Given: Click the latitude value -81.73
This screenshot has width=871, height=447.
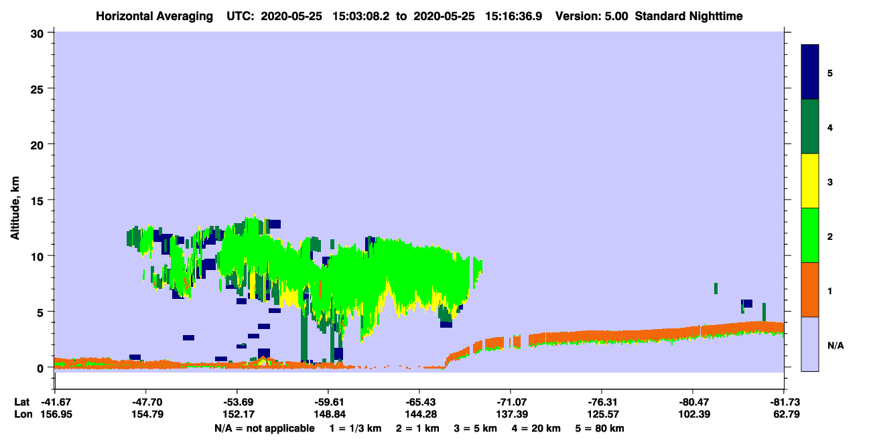Looking at the screenshot, I should coord(784,402).
